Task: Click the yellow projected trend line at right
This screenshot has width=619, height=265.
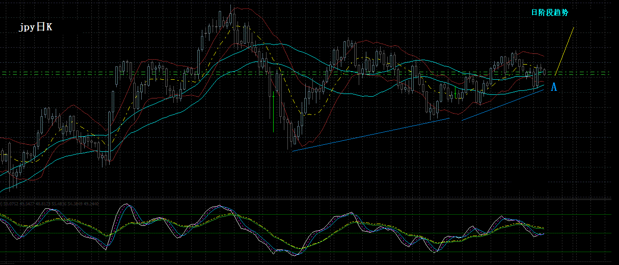Action: pos(564,51)
